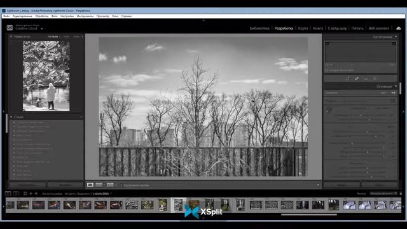Set navigator zoom to ПО РАЗМ

tap(53, 37)
